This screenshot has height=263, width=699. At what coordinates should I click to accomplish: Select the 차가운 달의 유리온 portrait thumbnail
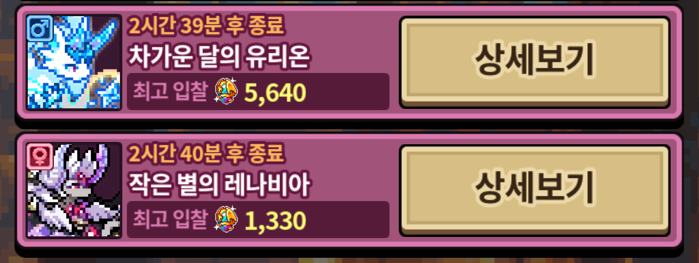74,62
